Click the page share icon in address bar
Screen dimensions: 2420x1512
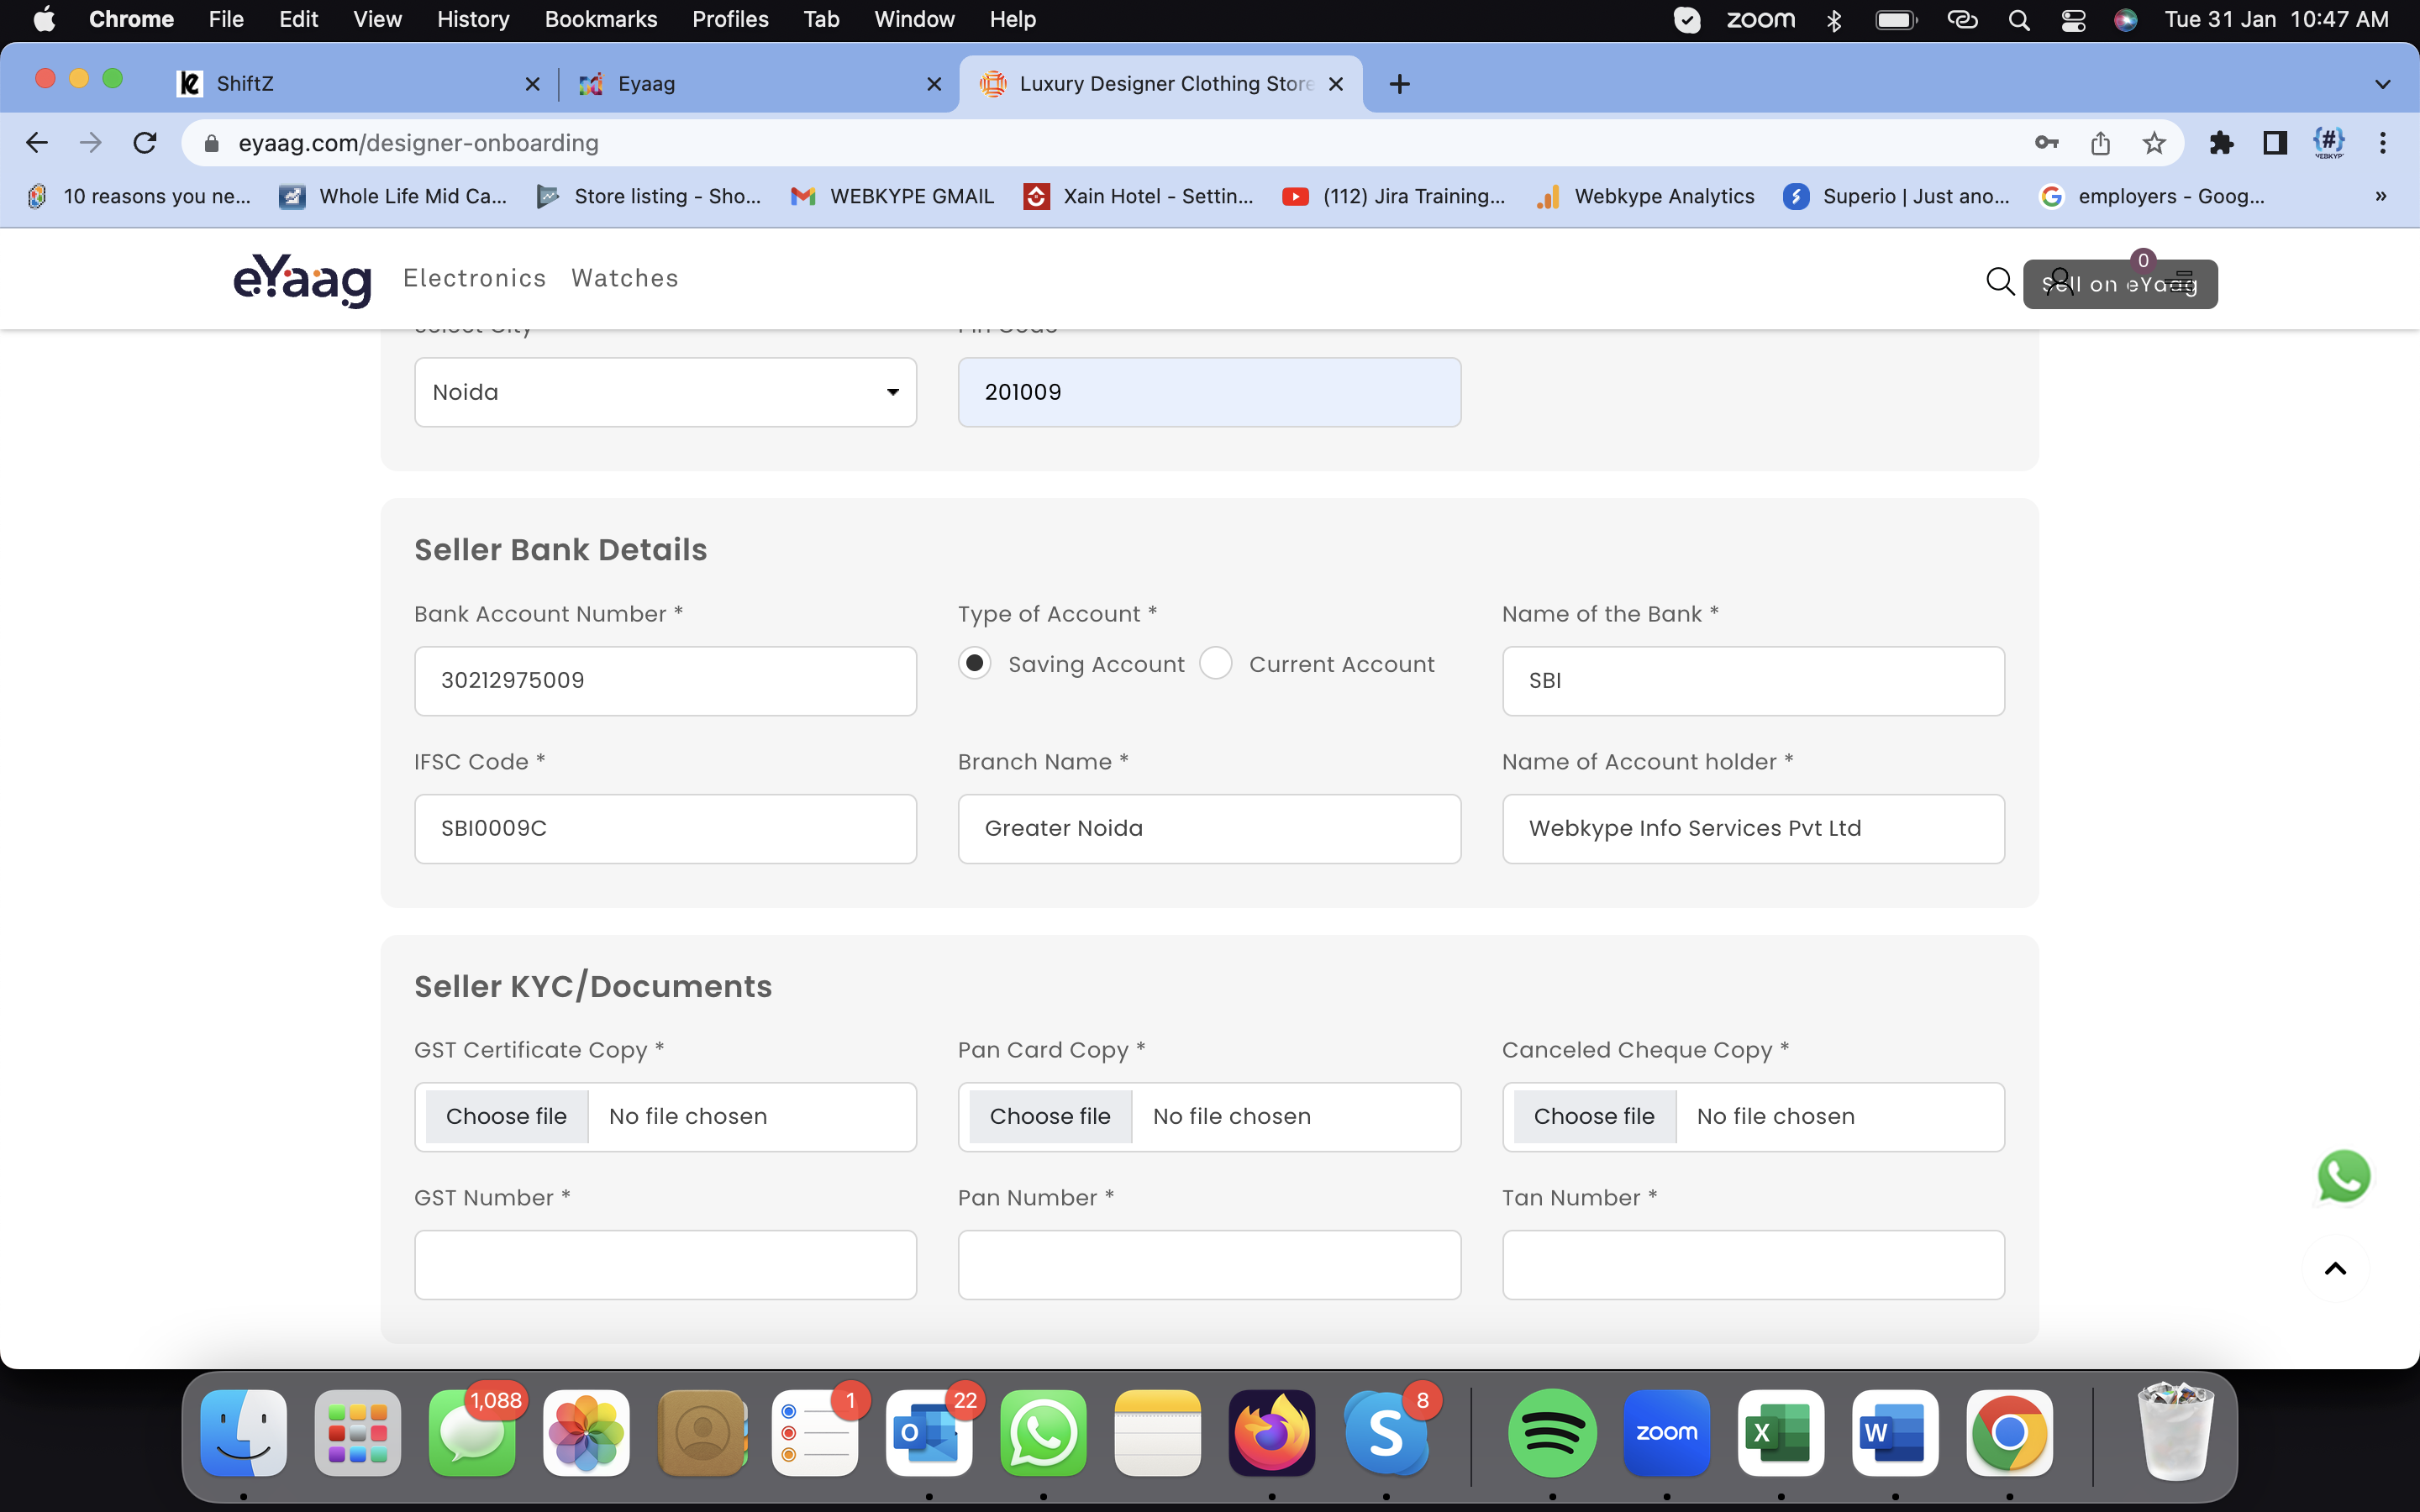click(x=2100, y=143)
